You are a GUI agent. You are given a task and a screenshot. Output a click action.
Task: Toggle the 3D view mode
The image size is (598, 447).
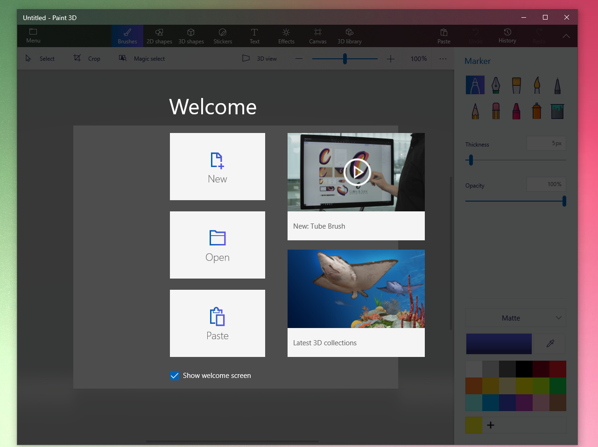click(x=260, y=58)
